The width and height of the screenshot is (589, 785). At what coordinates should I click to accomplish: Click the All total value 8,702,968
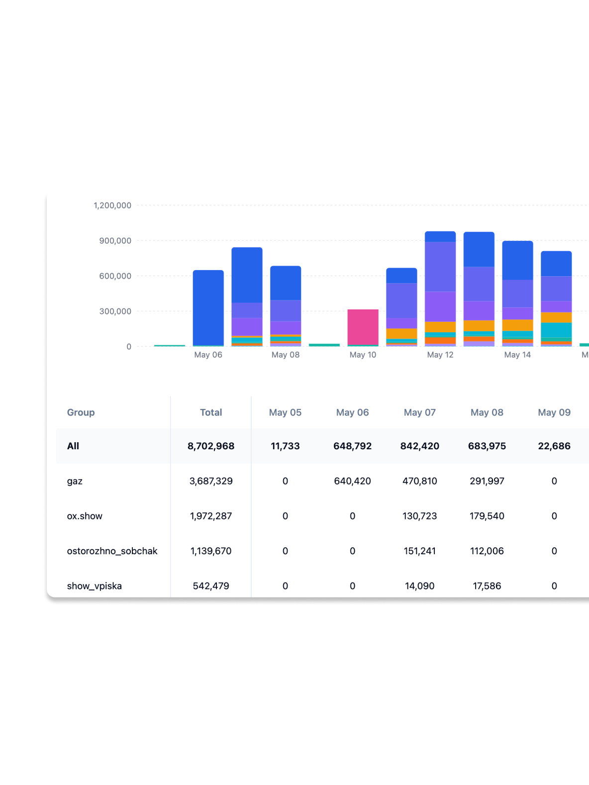[x=211, y=446]
